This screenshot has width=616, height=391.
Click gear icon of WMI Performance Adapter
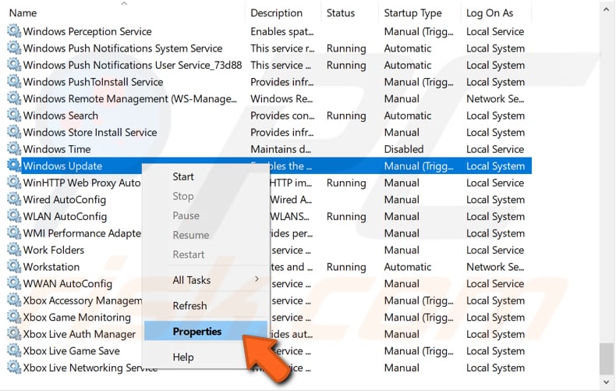click(x=14, y=233)
